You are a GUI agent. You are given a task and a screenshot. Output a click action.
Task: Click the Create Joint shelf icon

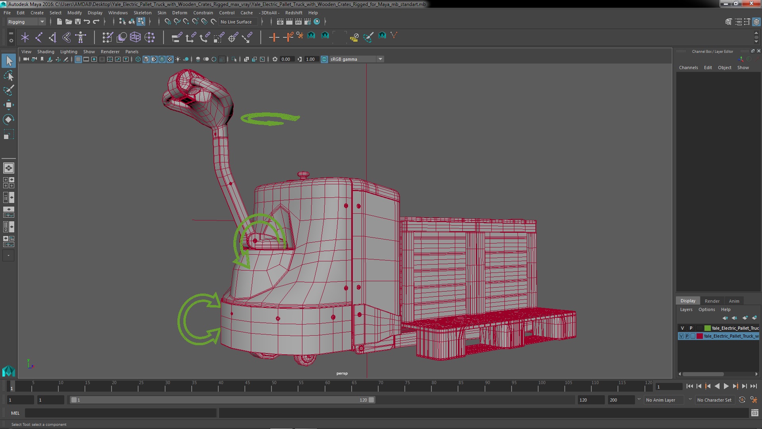click(39, 37)
